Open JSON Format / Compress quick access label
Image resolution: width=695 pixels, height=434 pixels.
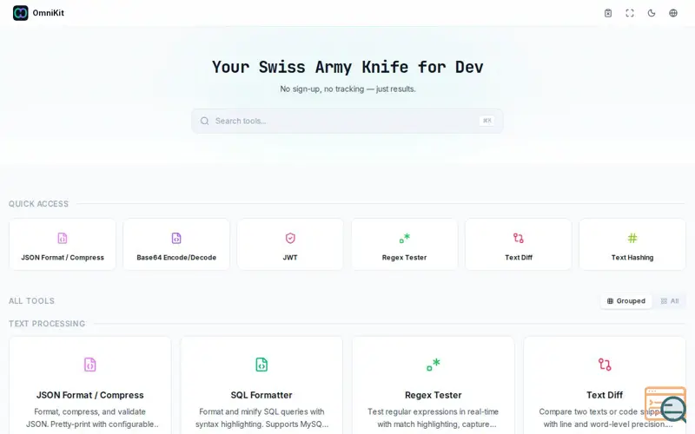click(x=63, y=257)
